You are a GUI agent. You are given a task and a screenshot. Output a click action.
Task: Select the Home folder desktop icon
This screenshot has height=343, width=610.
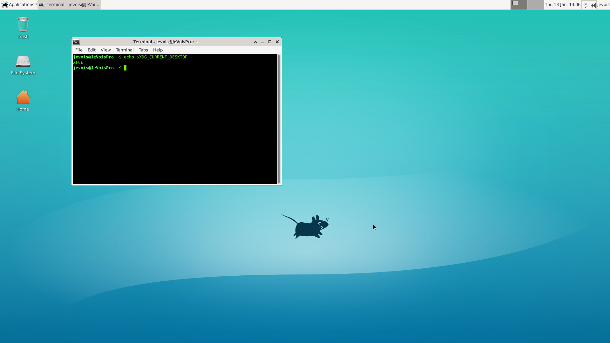coord(23,98)
